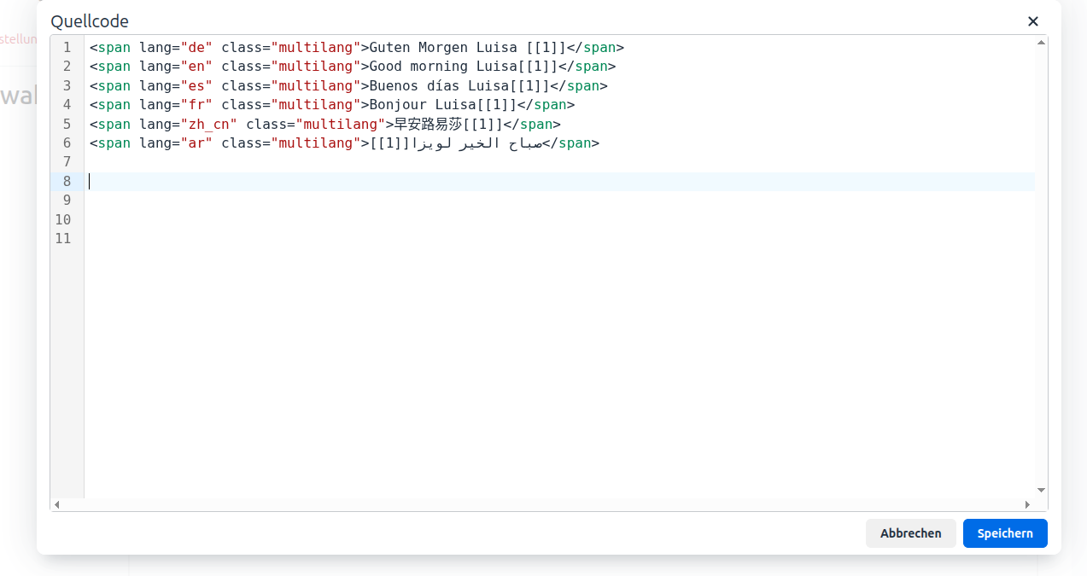Viewport: 1087px width, 576px height.
Task: Select line number 8 in the gutter
Action: (x=67, y=181)
